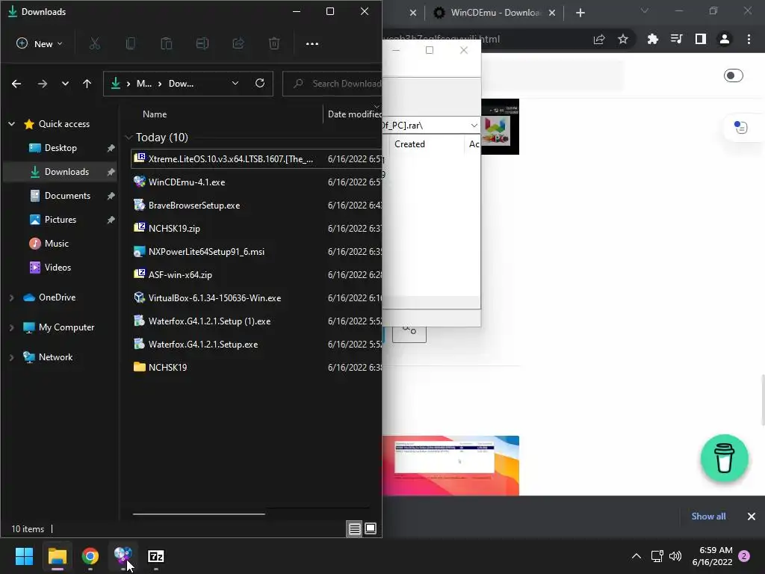Sort by Created column in 7-Zip window
Viewport: 765px width, 574px height.
410,144
